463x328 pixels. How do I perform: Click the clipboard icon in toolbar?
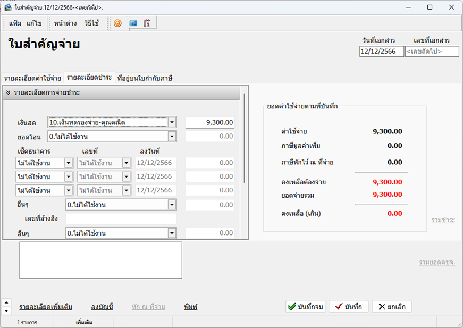click(x=147, y=23)
